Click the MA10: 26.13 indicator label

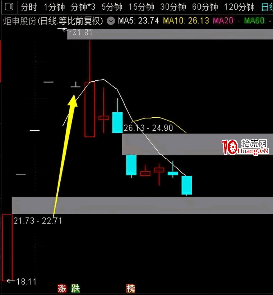(x=186, y=21)
